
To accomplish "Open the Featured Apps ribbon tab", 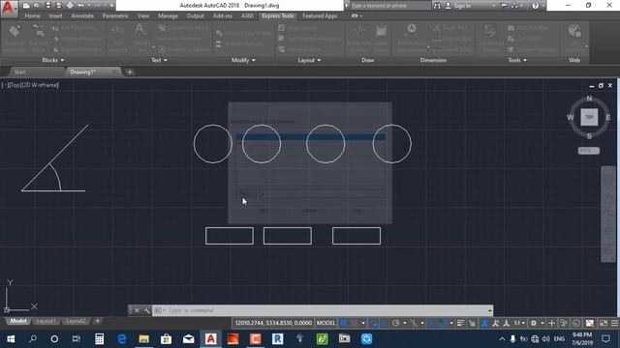I will (320, 15).
